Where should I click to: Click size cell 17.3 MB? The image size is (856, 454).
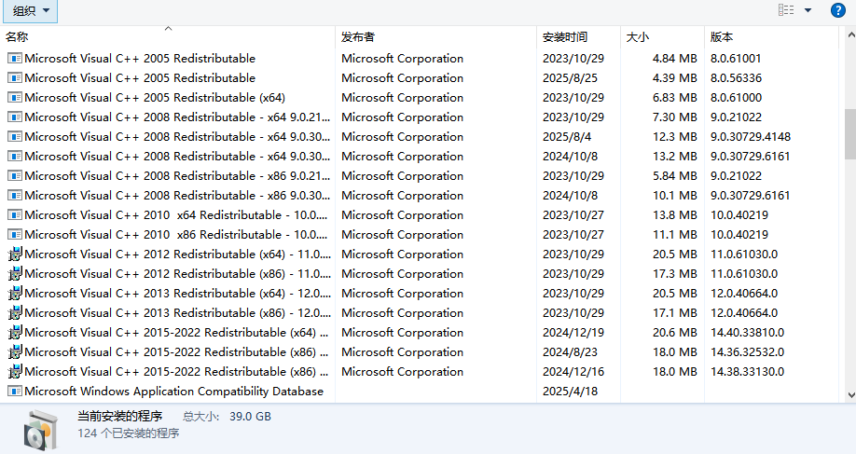pyautogui.click(x=675, y=274)
